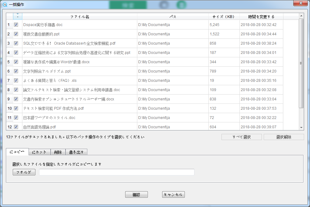Viewport: 310px width, 207px height.
Task: Sort by サイズ（KB） column header
Action: pos(224,17)
